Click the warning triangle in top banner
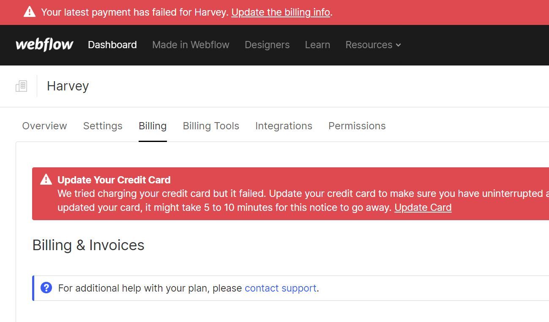 pyautogui.click(x=30, y=12)
